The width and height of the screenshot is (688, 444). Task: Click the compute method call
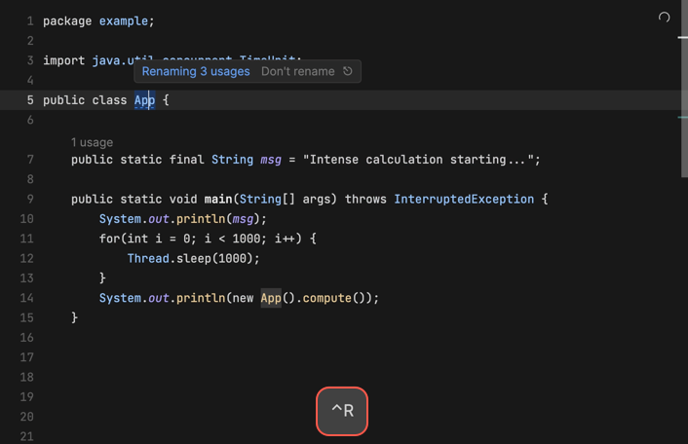tap(326, 298)
